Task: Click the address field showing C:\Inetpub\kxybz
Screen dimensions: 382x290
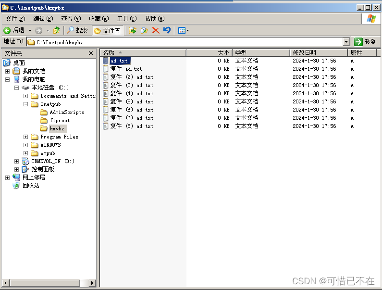Action: [x=185, y=42]
